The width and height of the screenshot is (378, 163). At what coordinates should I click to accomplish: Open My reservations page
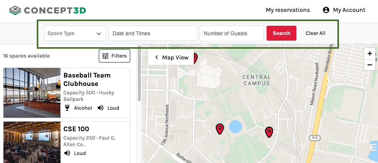[288, 10]
